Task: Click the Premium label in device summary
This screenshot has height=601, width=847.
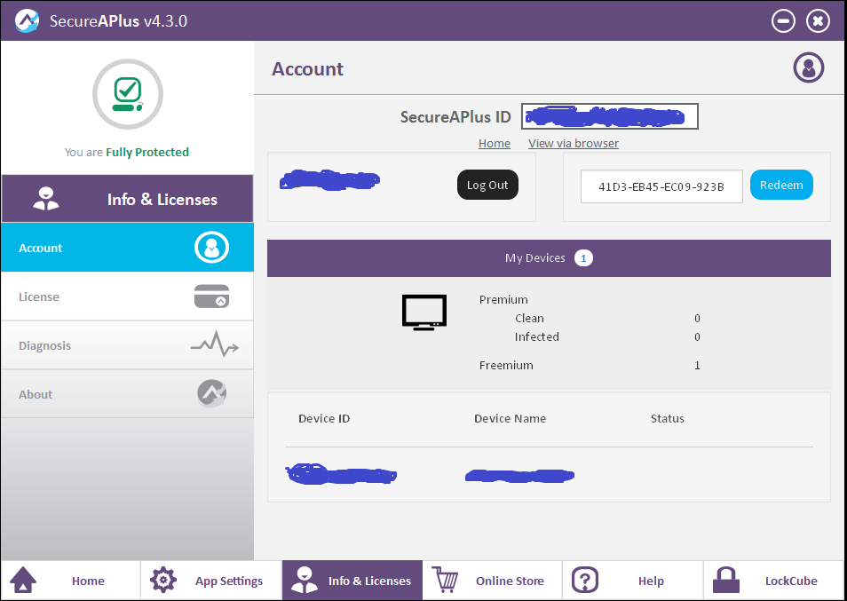Action: tap(503, 300)
